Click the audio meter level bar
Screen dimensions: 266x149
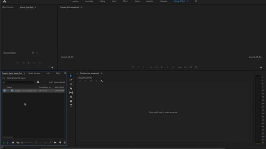tap(258, 110)
